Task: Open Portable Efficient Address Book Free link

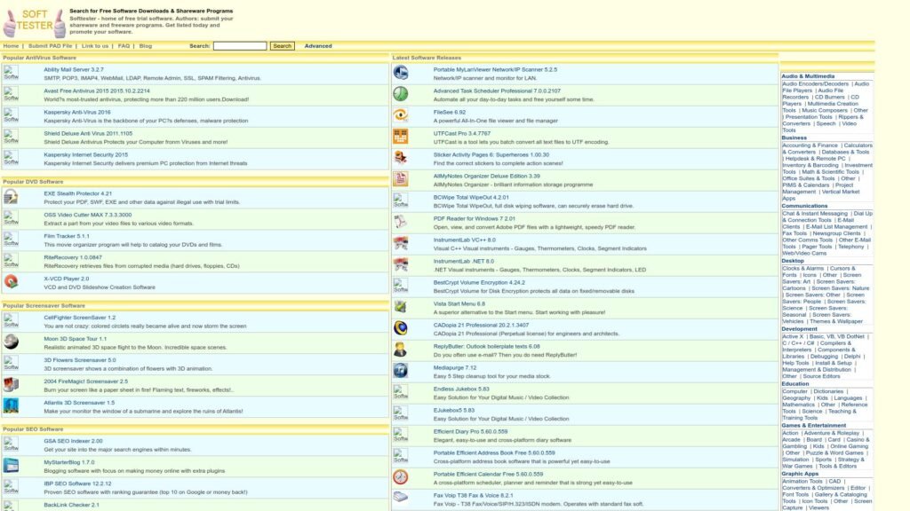Action: click(x=494, y=453)
